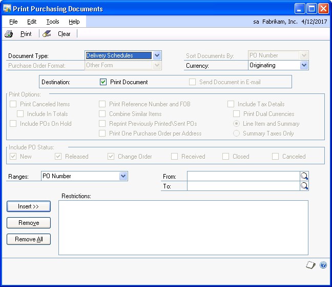Image resolution: width=332 pixels, height=287 pixels.
Task: Enable Print Dual Currencies checkbox
Action: pyautogui.click(x=237, y=113)
